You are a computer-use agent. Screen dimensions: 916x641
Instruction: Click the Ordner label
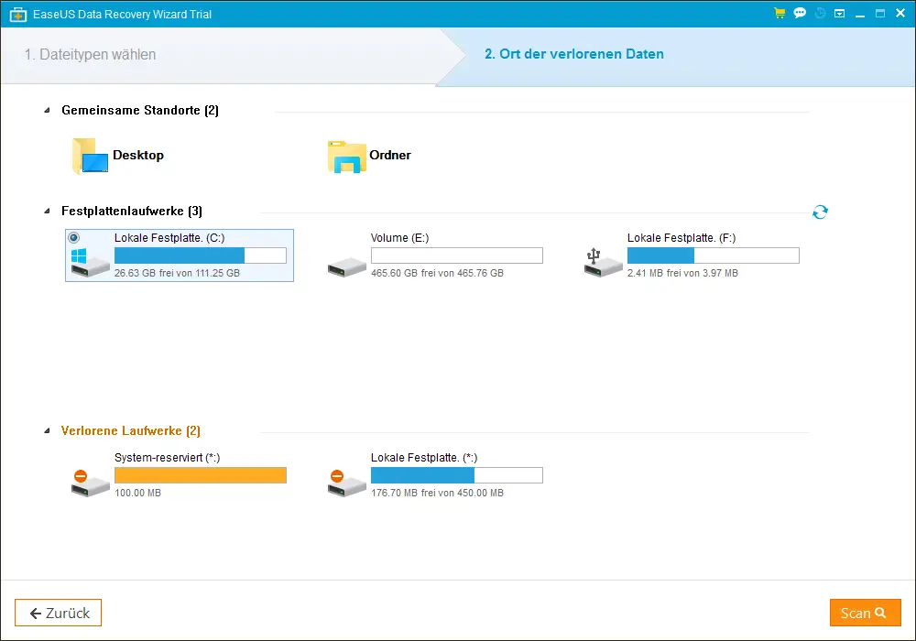(390, 156)
